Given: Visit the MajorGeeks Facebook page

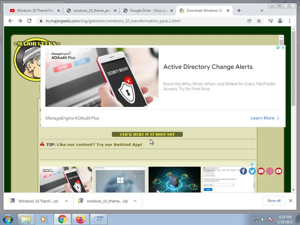Looking at the screenshot, I should pos(243,171).
